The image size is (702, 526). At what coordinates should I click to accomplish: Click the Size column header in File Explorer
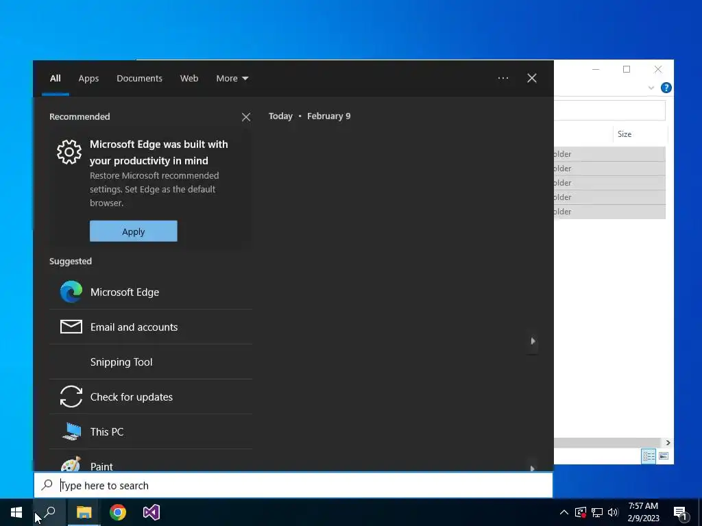tap(640, 134)
